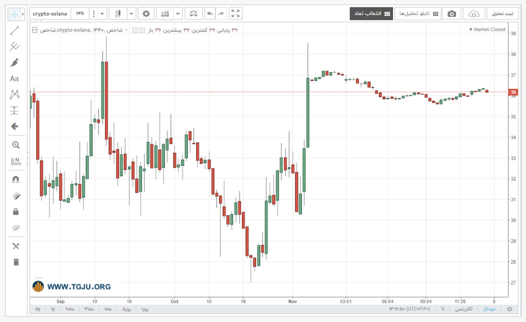Screen dimensions: 526x322
Task: Open the indicators chart icon
Action: click(x=165, y=14)
